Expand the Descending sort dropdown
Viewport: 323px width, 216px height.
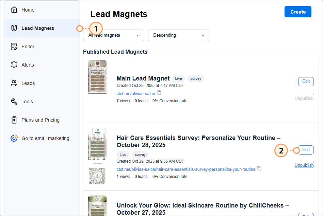click(178, 35)
